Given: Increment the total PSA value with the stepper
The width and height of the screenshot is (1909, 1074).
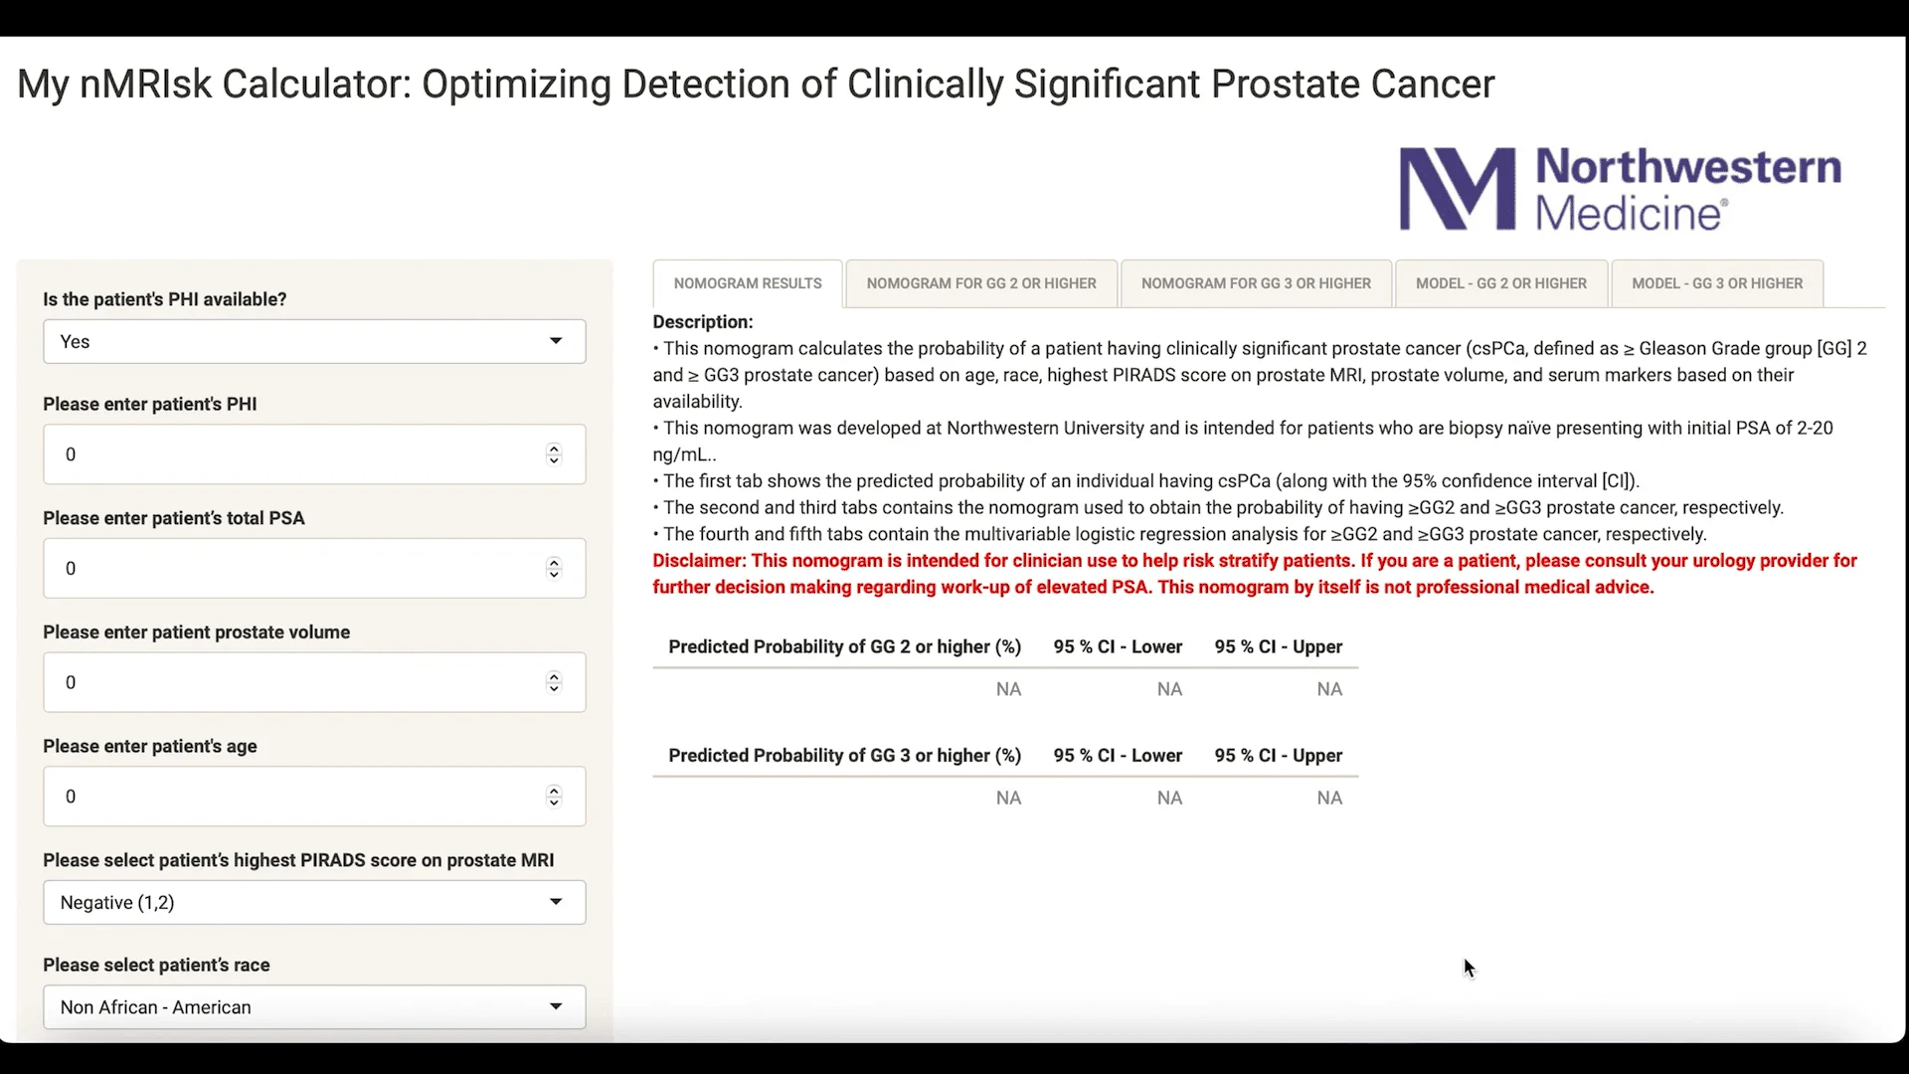Looking at the screenshot, I should (x=554, y=562).
